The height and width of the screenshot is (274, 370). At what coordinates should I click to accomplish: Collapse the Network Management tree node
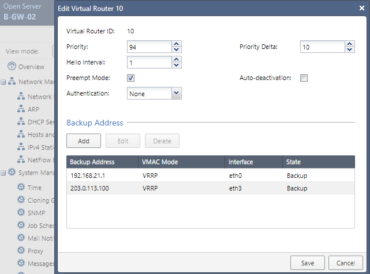3,82
